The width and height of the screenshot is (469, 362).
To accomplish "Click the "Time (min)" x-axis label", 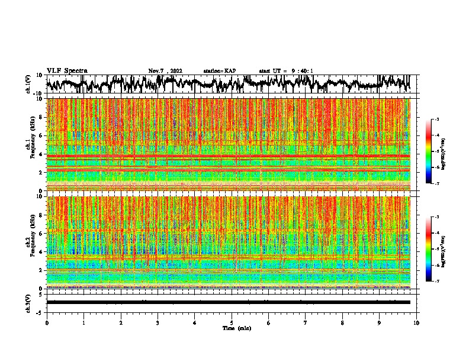I will tap(237, 328).
